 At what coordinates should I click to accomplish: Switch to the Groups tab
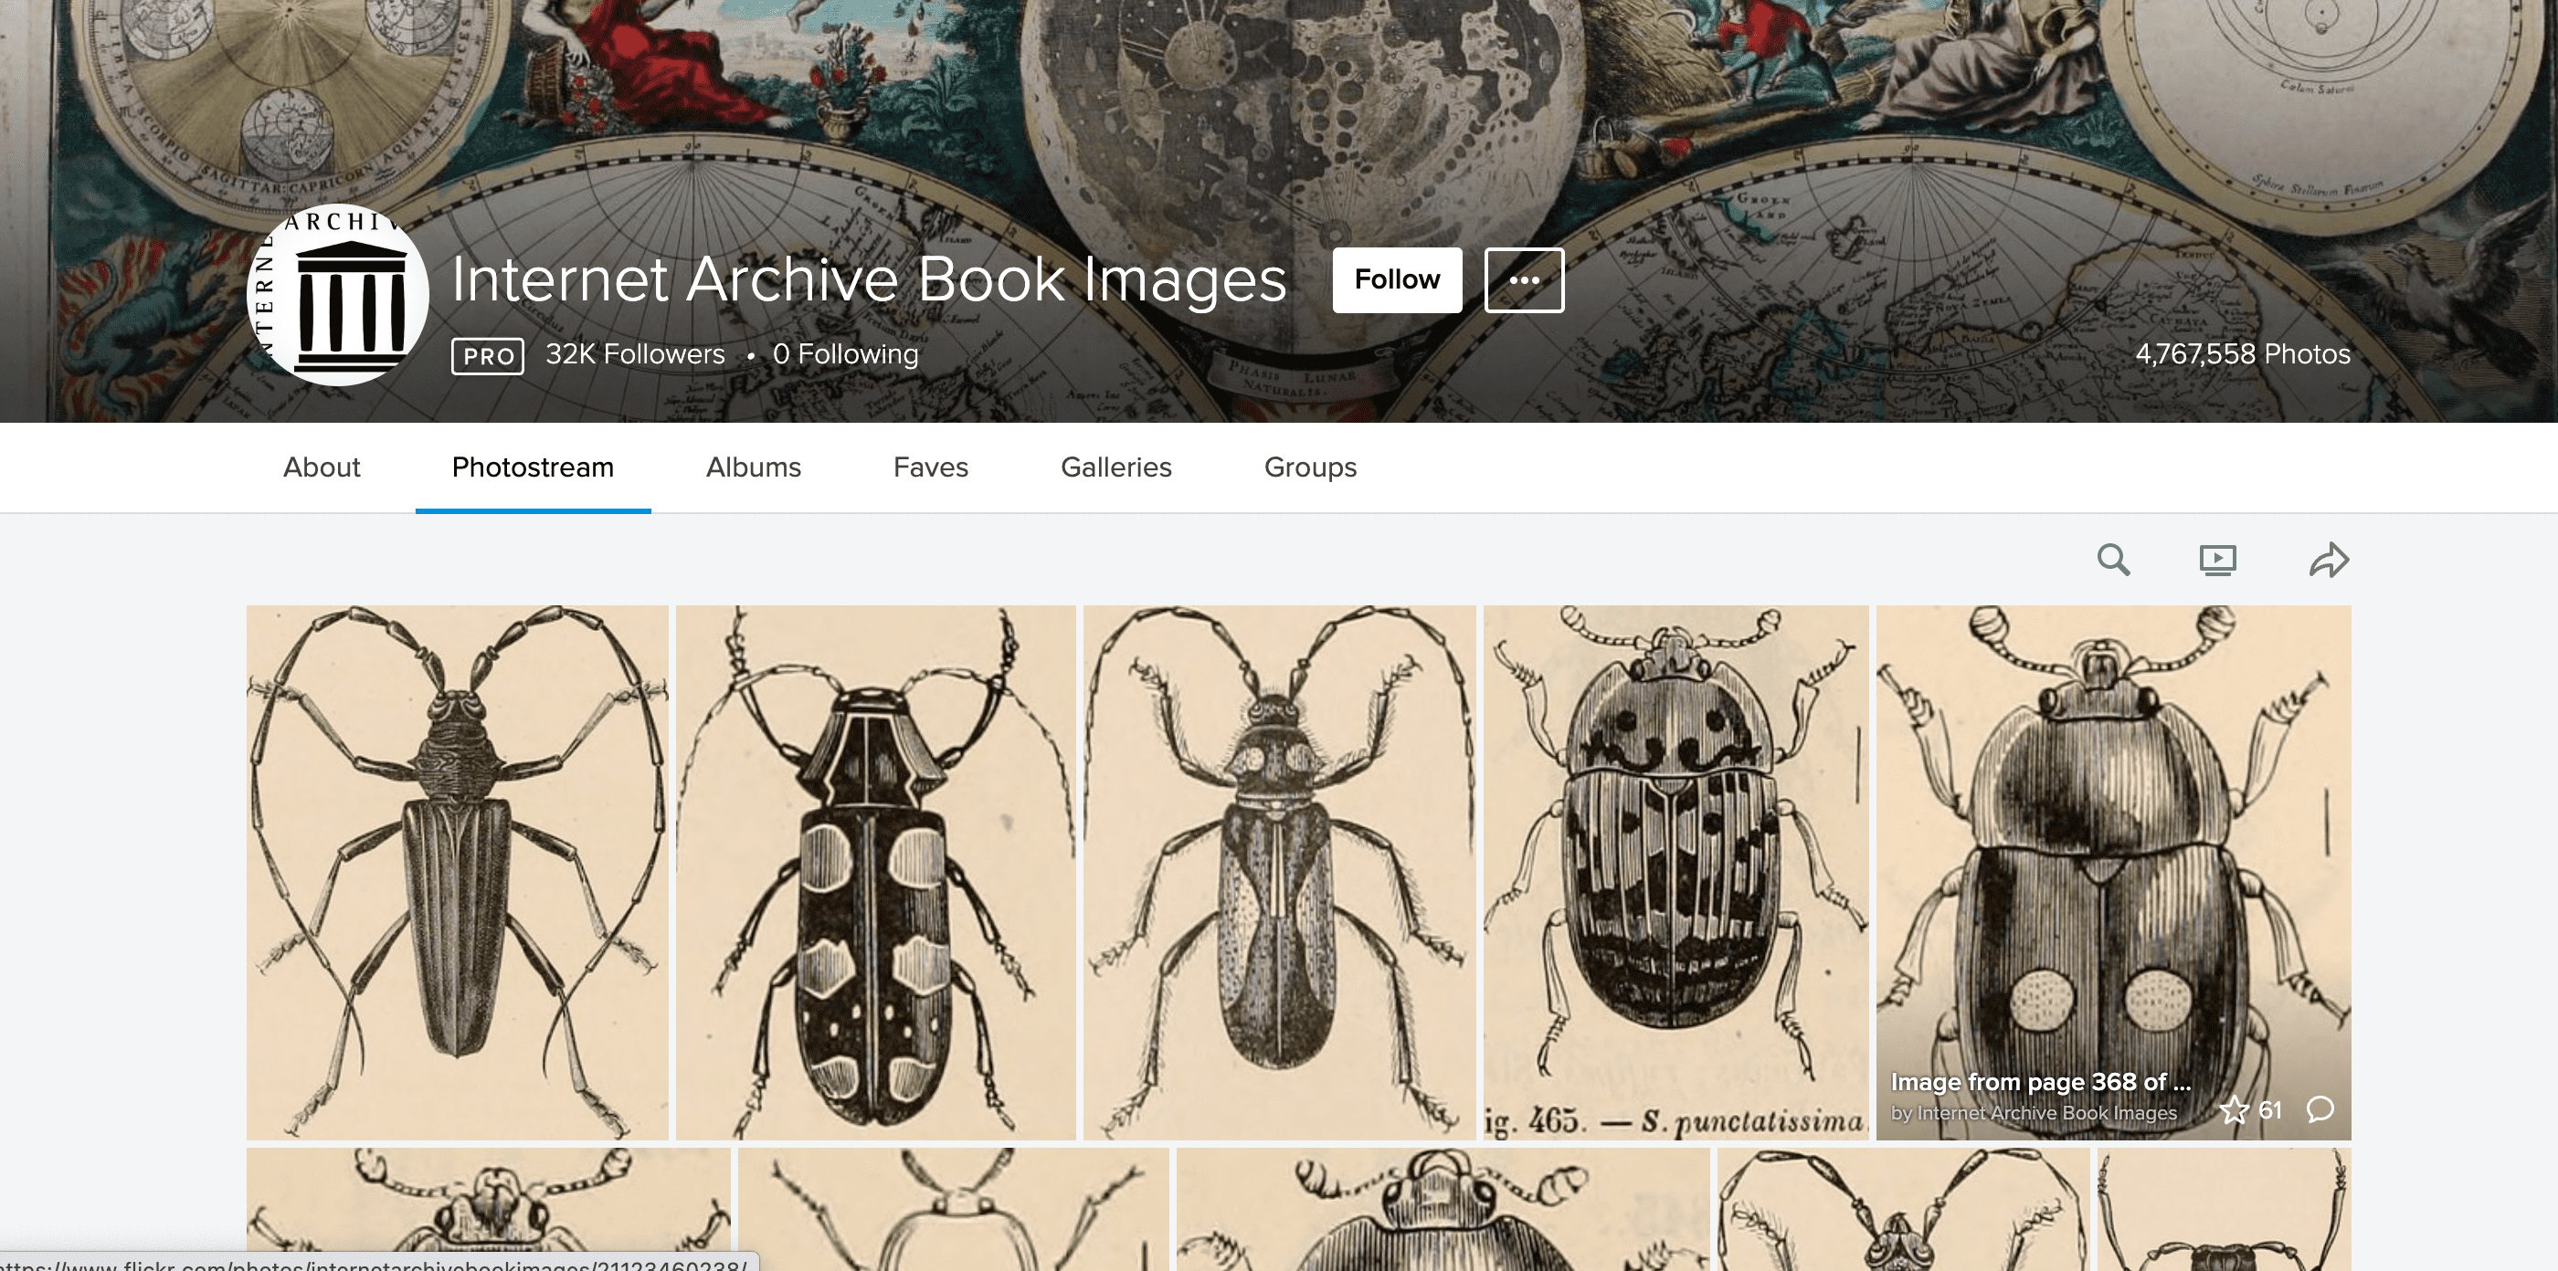(x=1310, y=467)
